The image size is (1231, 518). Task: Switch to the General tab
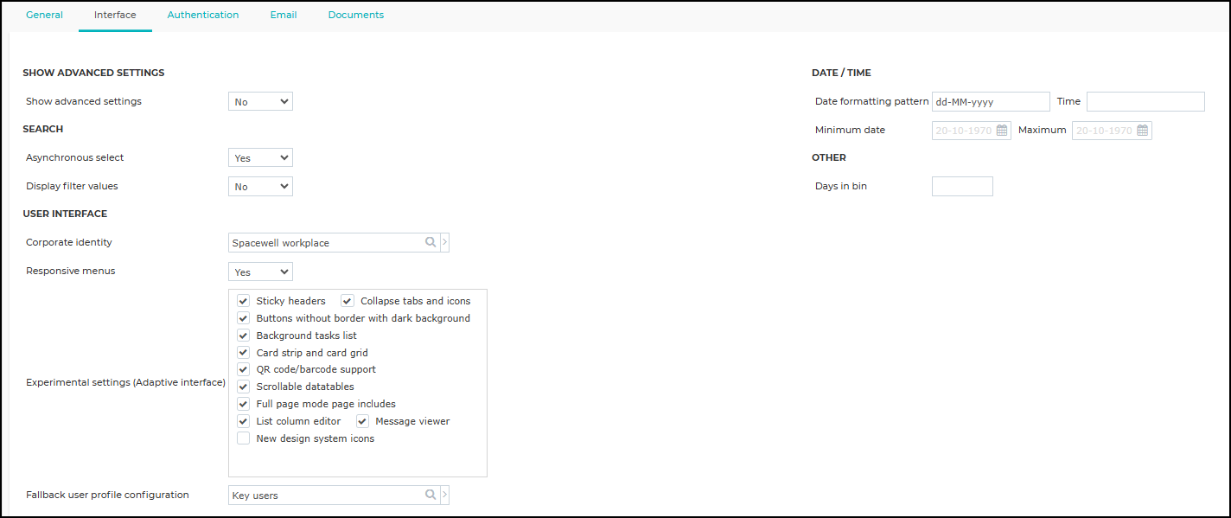point(44,15)
